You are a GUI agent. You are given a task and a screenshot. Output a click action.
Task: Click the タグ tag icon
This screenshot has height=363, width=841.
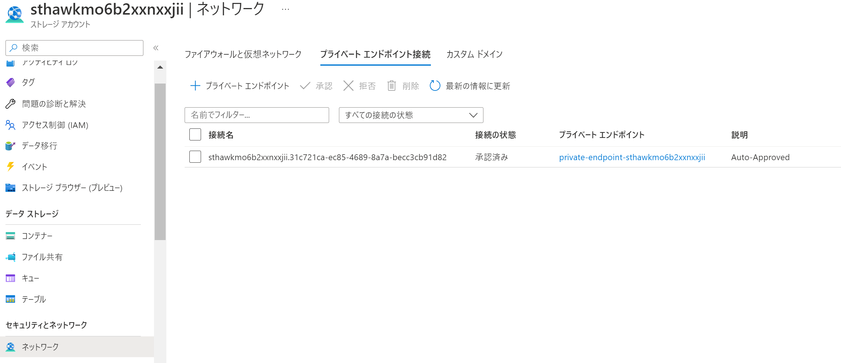11,82
